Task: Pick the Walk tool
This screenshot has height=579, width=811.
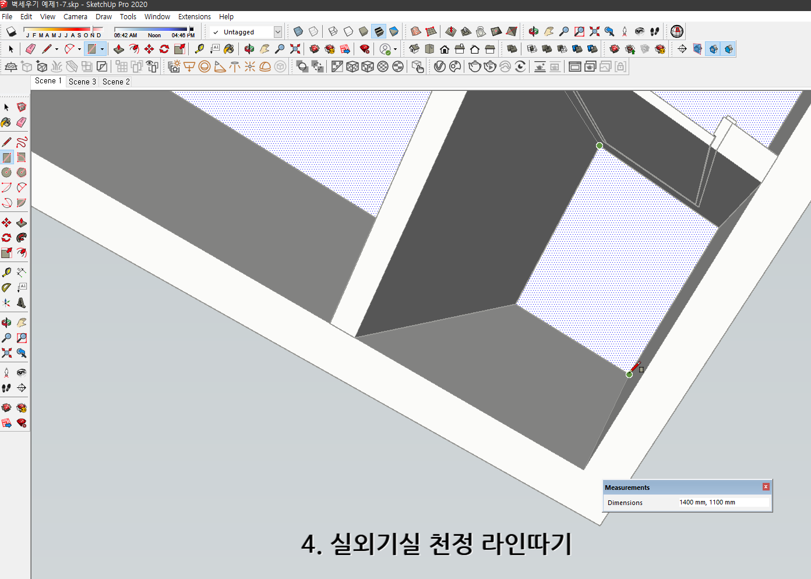Action: [6, 388]
